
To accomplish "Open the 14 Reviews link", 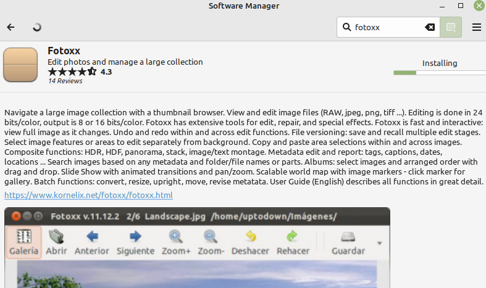I will coord(65,81).
